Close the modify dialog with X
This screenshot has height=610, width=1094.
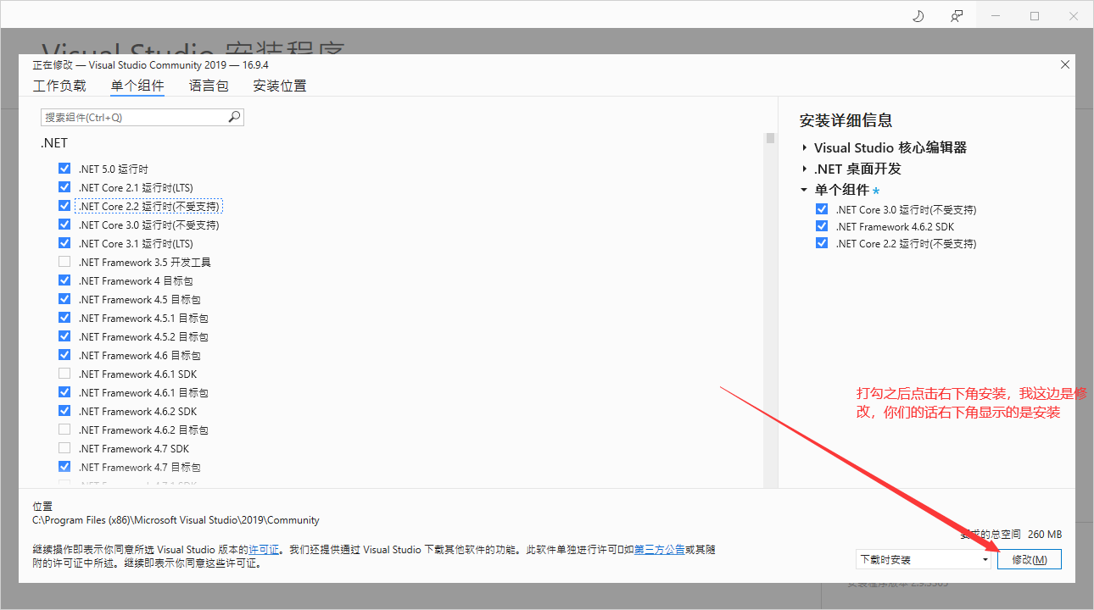1065,65
